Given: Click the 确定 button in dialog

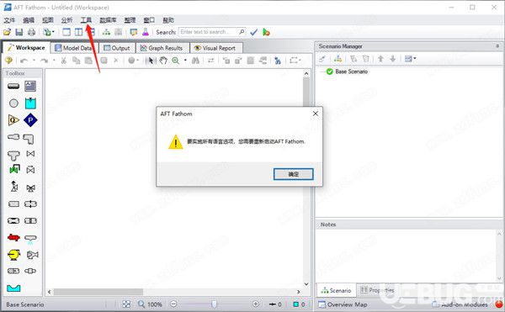Looking at the screenshot, I should [293, 174].
